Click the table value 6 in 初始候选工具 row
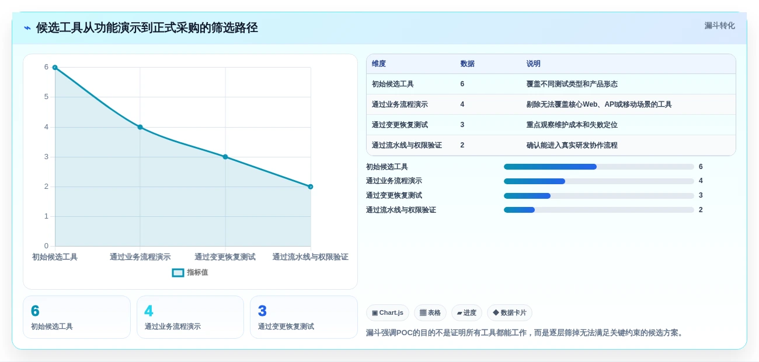 pyautogui.click(x=462, y=85)
